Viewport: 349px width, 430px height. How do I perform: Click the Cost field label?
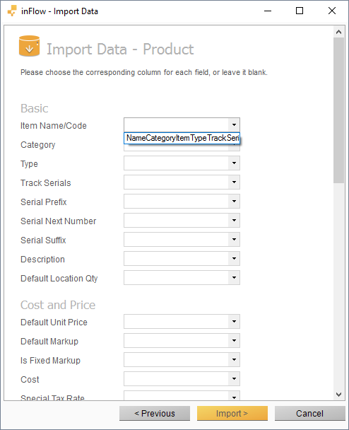point(30,380)
